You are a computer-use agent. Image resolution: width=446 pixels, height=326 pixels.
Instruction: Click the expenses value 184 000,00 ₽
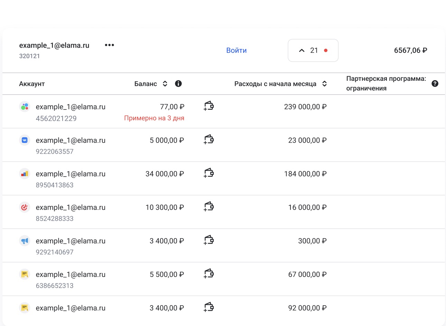coord(305,174)
